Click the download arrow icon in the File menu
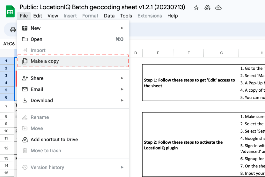 [x=25, y=100]
